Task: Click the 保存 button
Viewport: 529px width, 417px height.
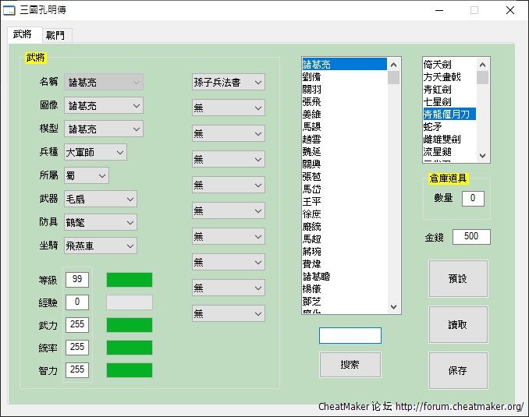Action: tap(458, 371)
